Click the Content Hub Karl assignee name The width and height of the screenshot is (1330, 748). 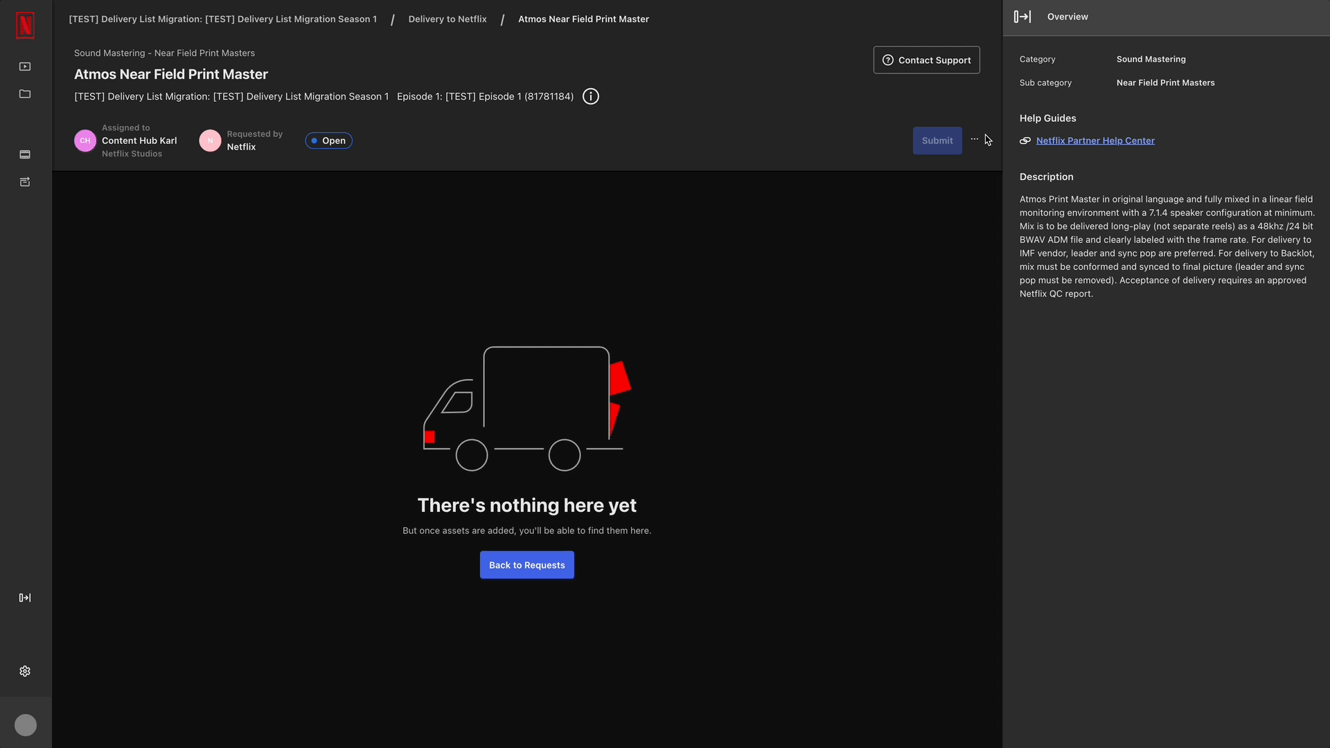[139, 141]
